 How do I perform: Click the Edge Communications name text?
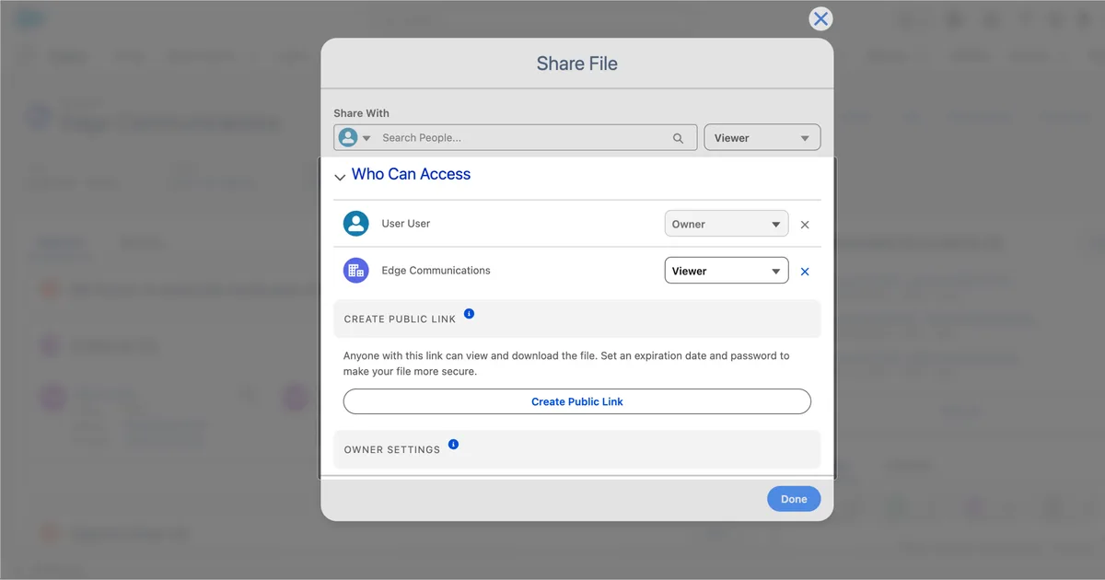[x=436, y=271]
